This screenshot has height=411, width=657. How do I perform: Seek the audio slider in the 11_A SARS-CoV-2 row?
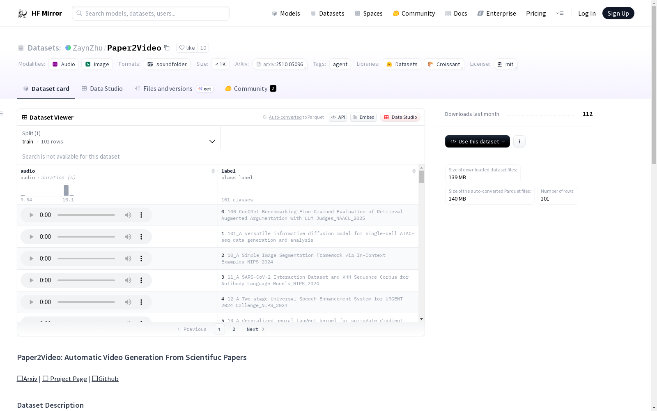point(86,280)
